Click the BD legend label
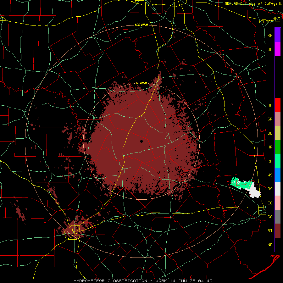The image size is (283, 283). 270,133
